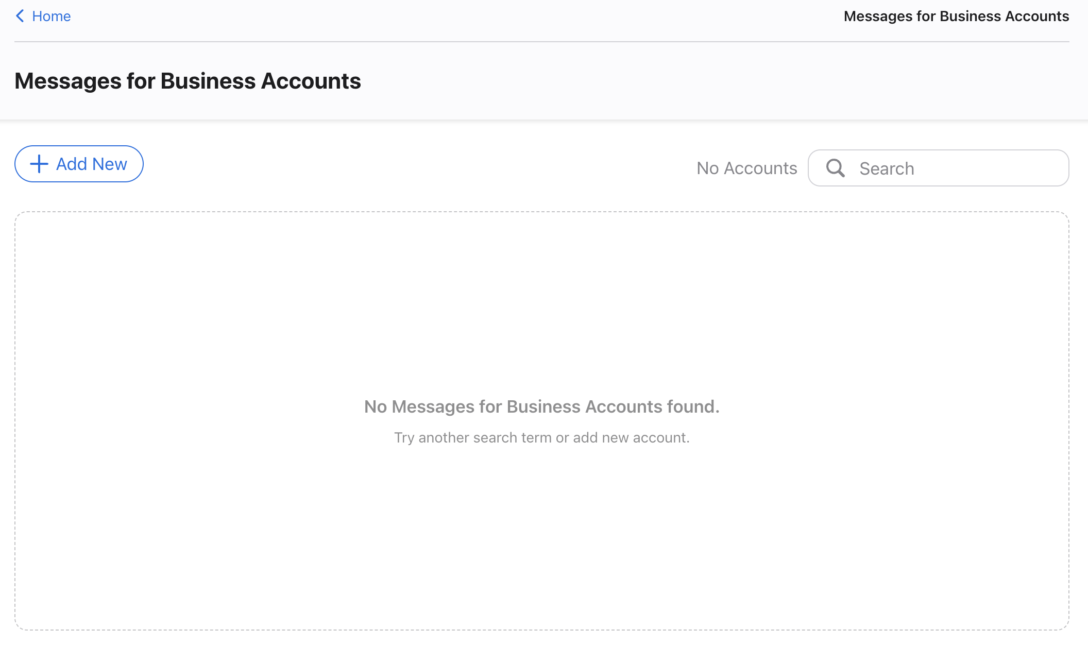This screenshot has height=646, width=1088.
Task: Click the back chevron beside Home
Action: (x=20, y=16)
